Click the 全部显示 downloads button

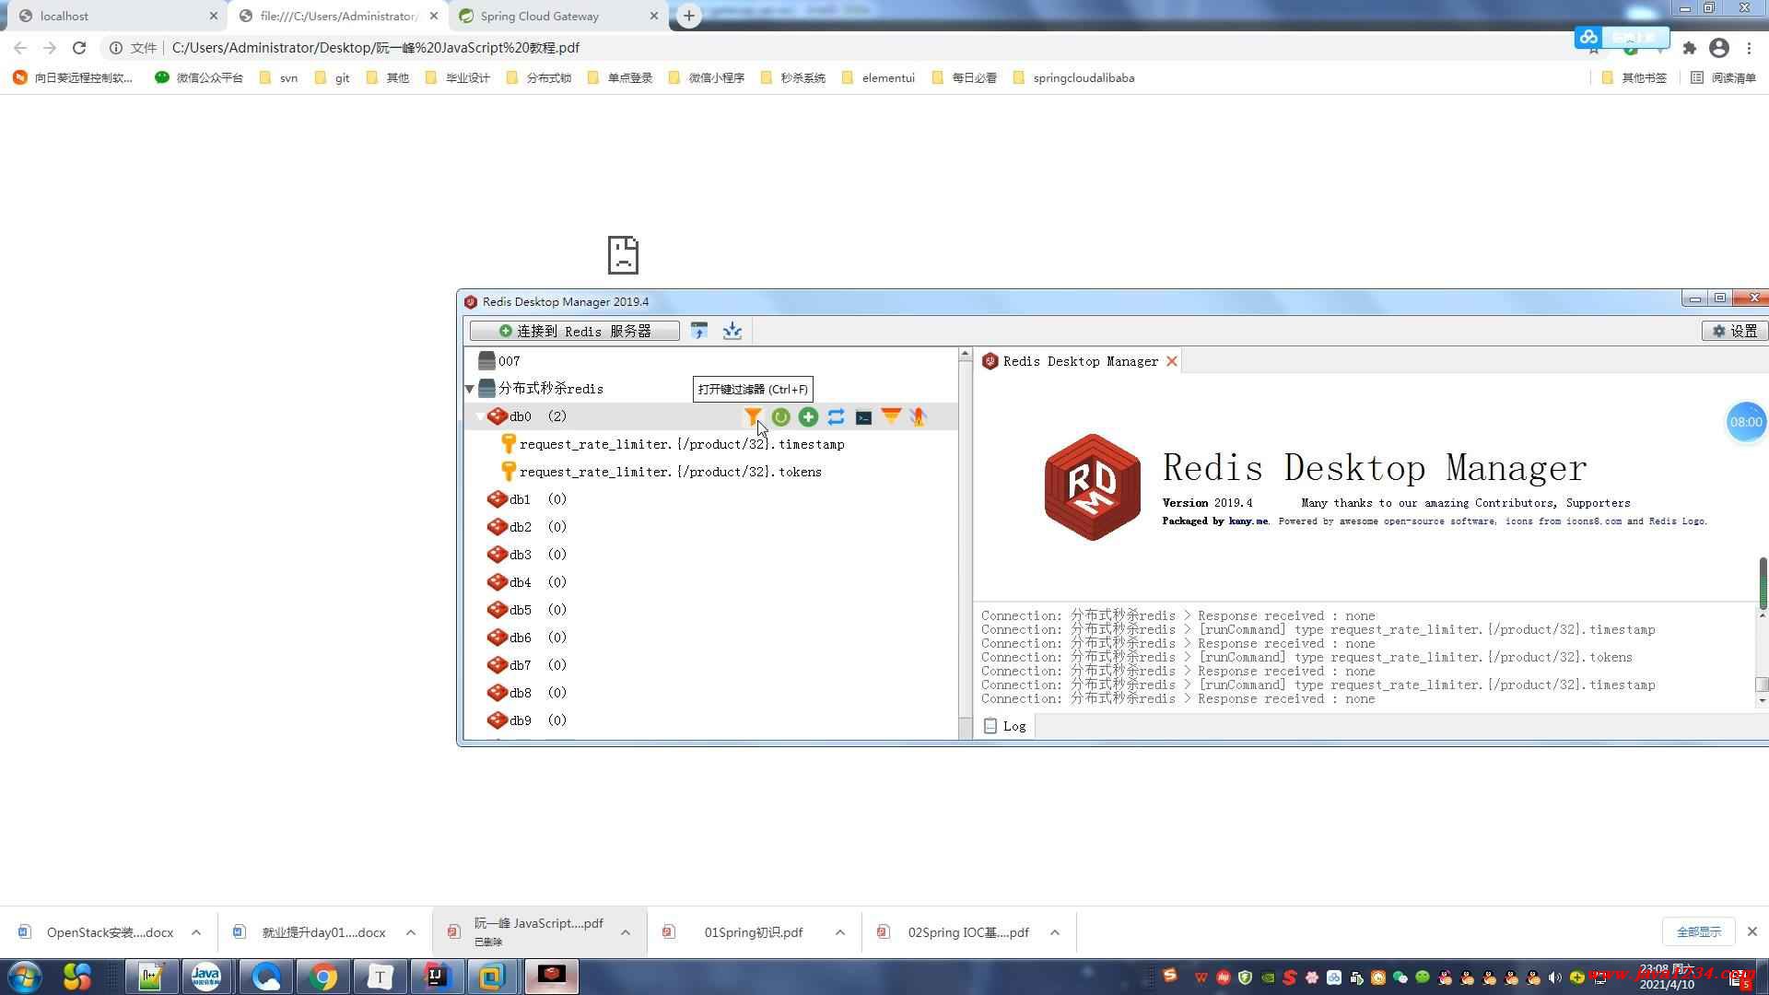coord(1698,932)
